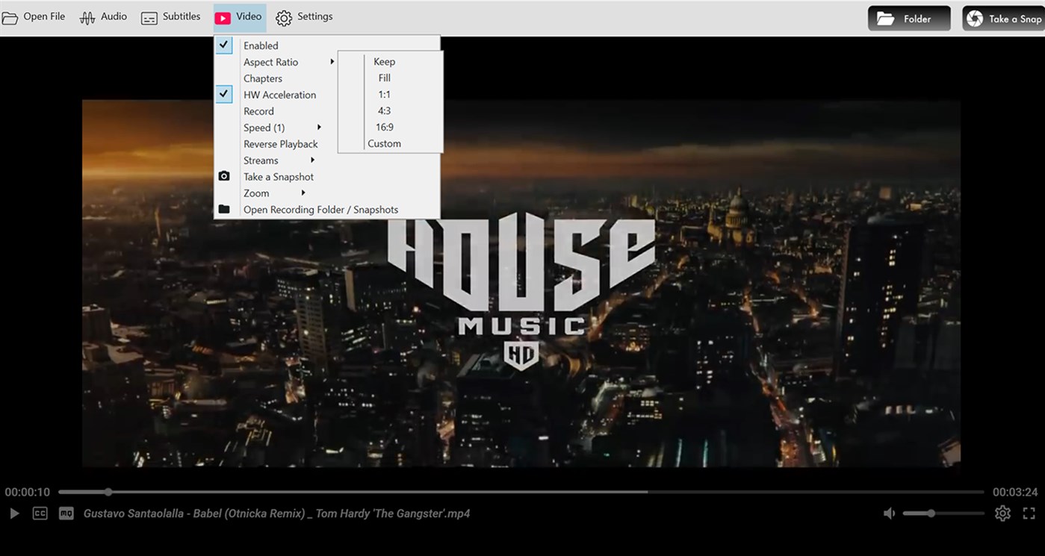Click the MQ quality icon

point(64,513)
